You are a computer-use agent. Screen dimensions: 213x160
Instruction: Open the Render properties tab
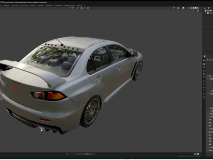click(x=204, y=64)
